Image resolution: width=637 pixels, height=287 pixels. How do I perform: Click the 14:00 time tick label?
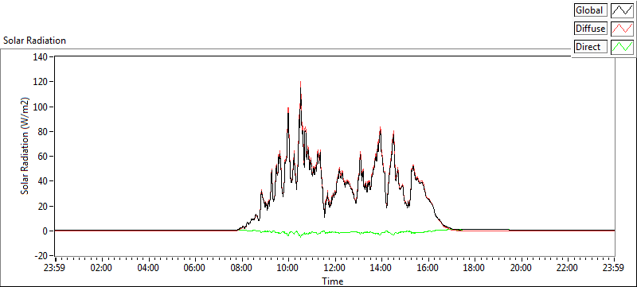click(381, 268)
